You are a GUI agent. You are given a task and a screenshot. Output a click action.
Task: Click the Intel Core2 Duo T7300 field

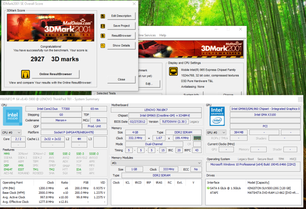tap(54, 109)
